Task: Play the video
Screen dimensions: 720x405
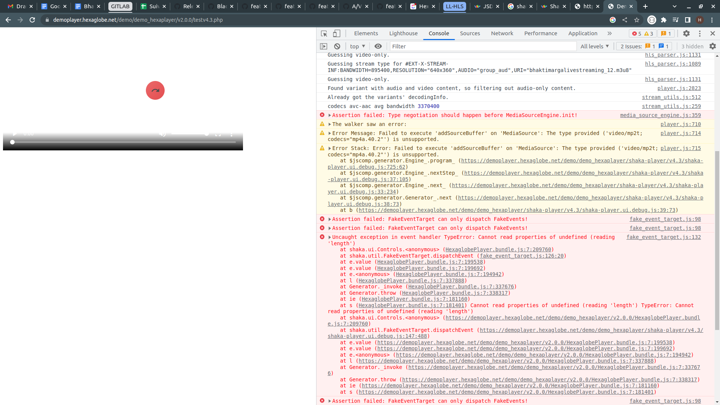Action: tap(15, 133)
